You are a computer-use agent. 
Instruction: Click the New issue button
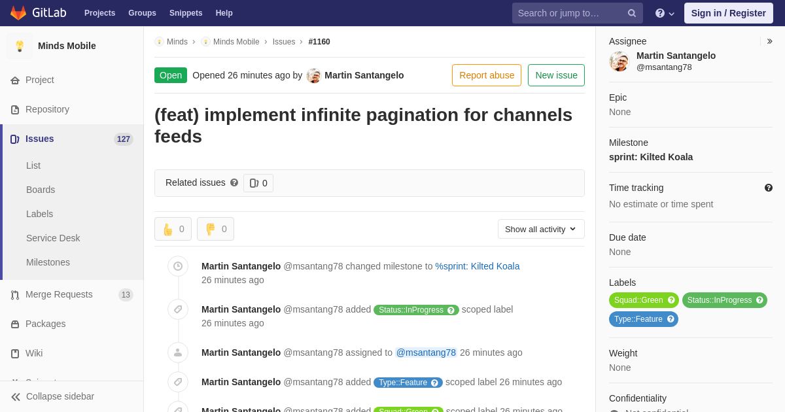556,75
